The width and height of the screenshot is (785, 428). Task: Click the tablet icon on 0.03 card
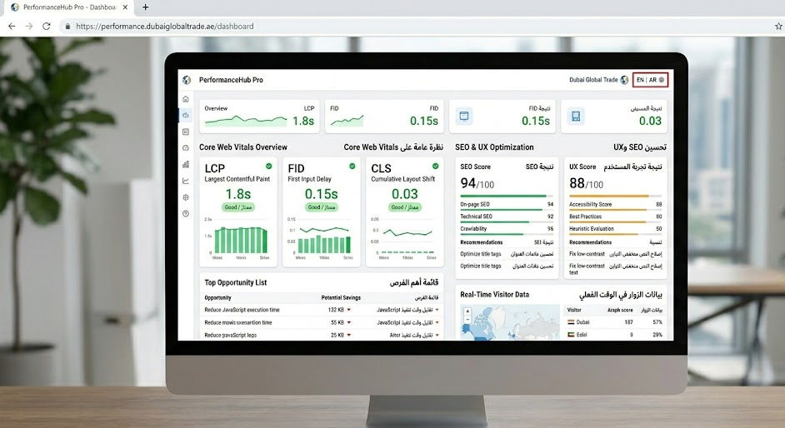(x=576, y=117)
